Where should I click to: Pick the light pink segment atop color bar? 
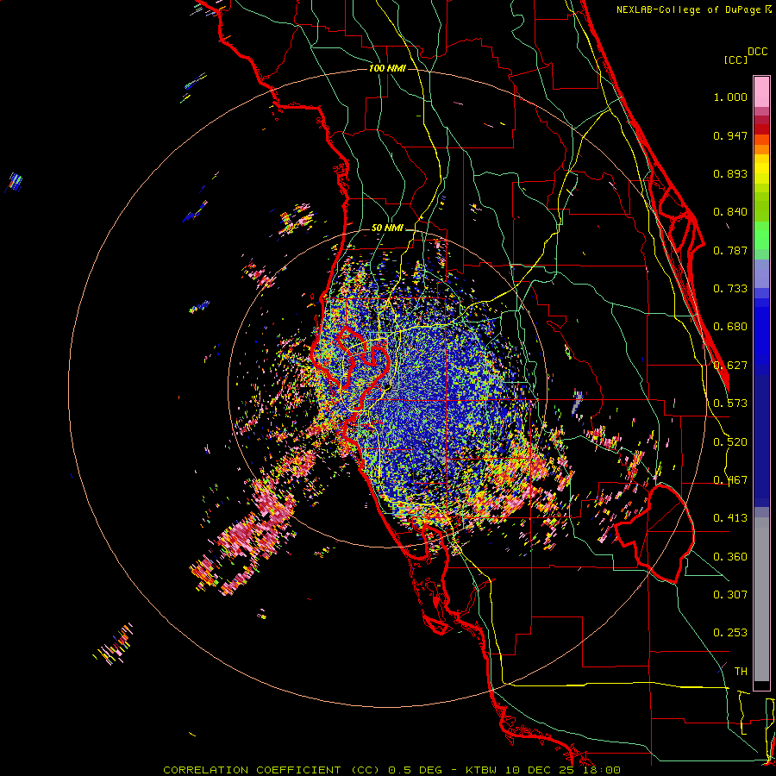click(x=761, y=91)
